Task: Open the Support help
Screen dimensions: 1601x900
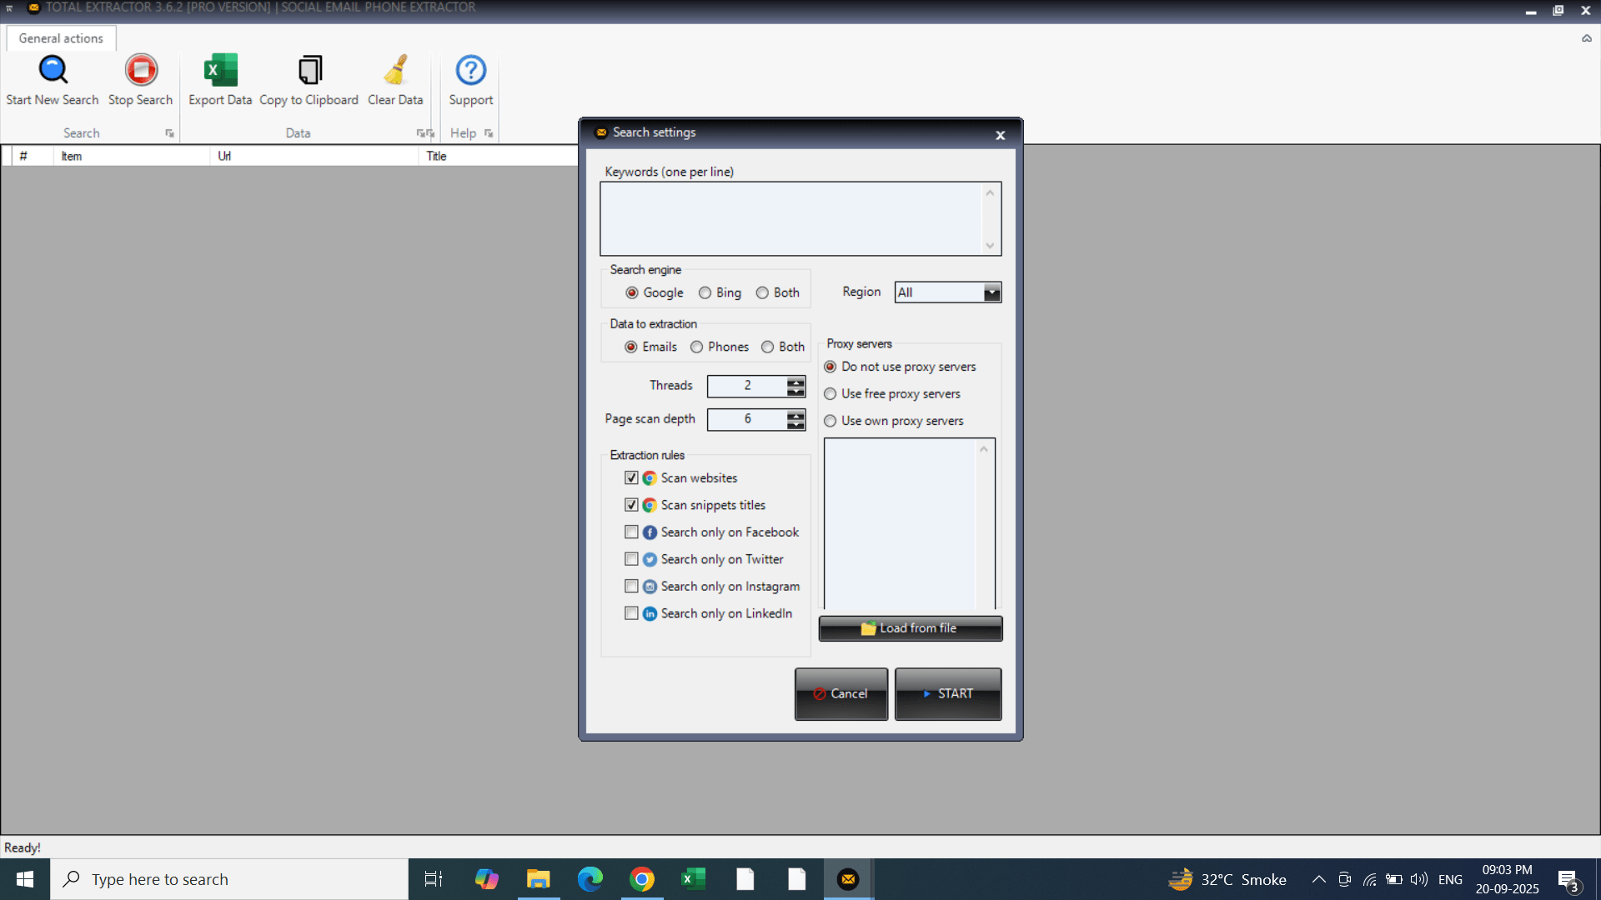Action: (469, 79)
